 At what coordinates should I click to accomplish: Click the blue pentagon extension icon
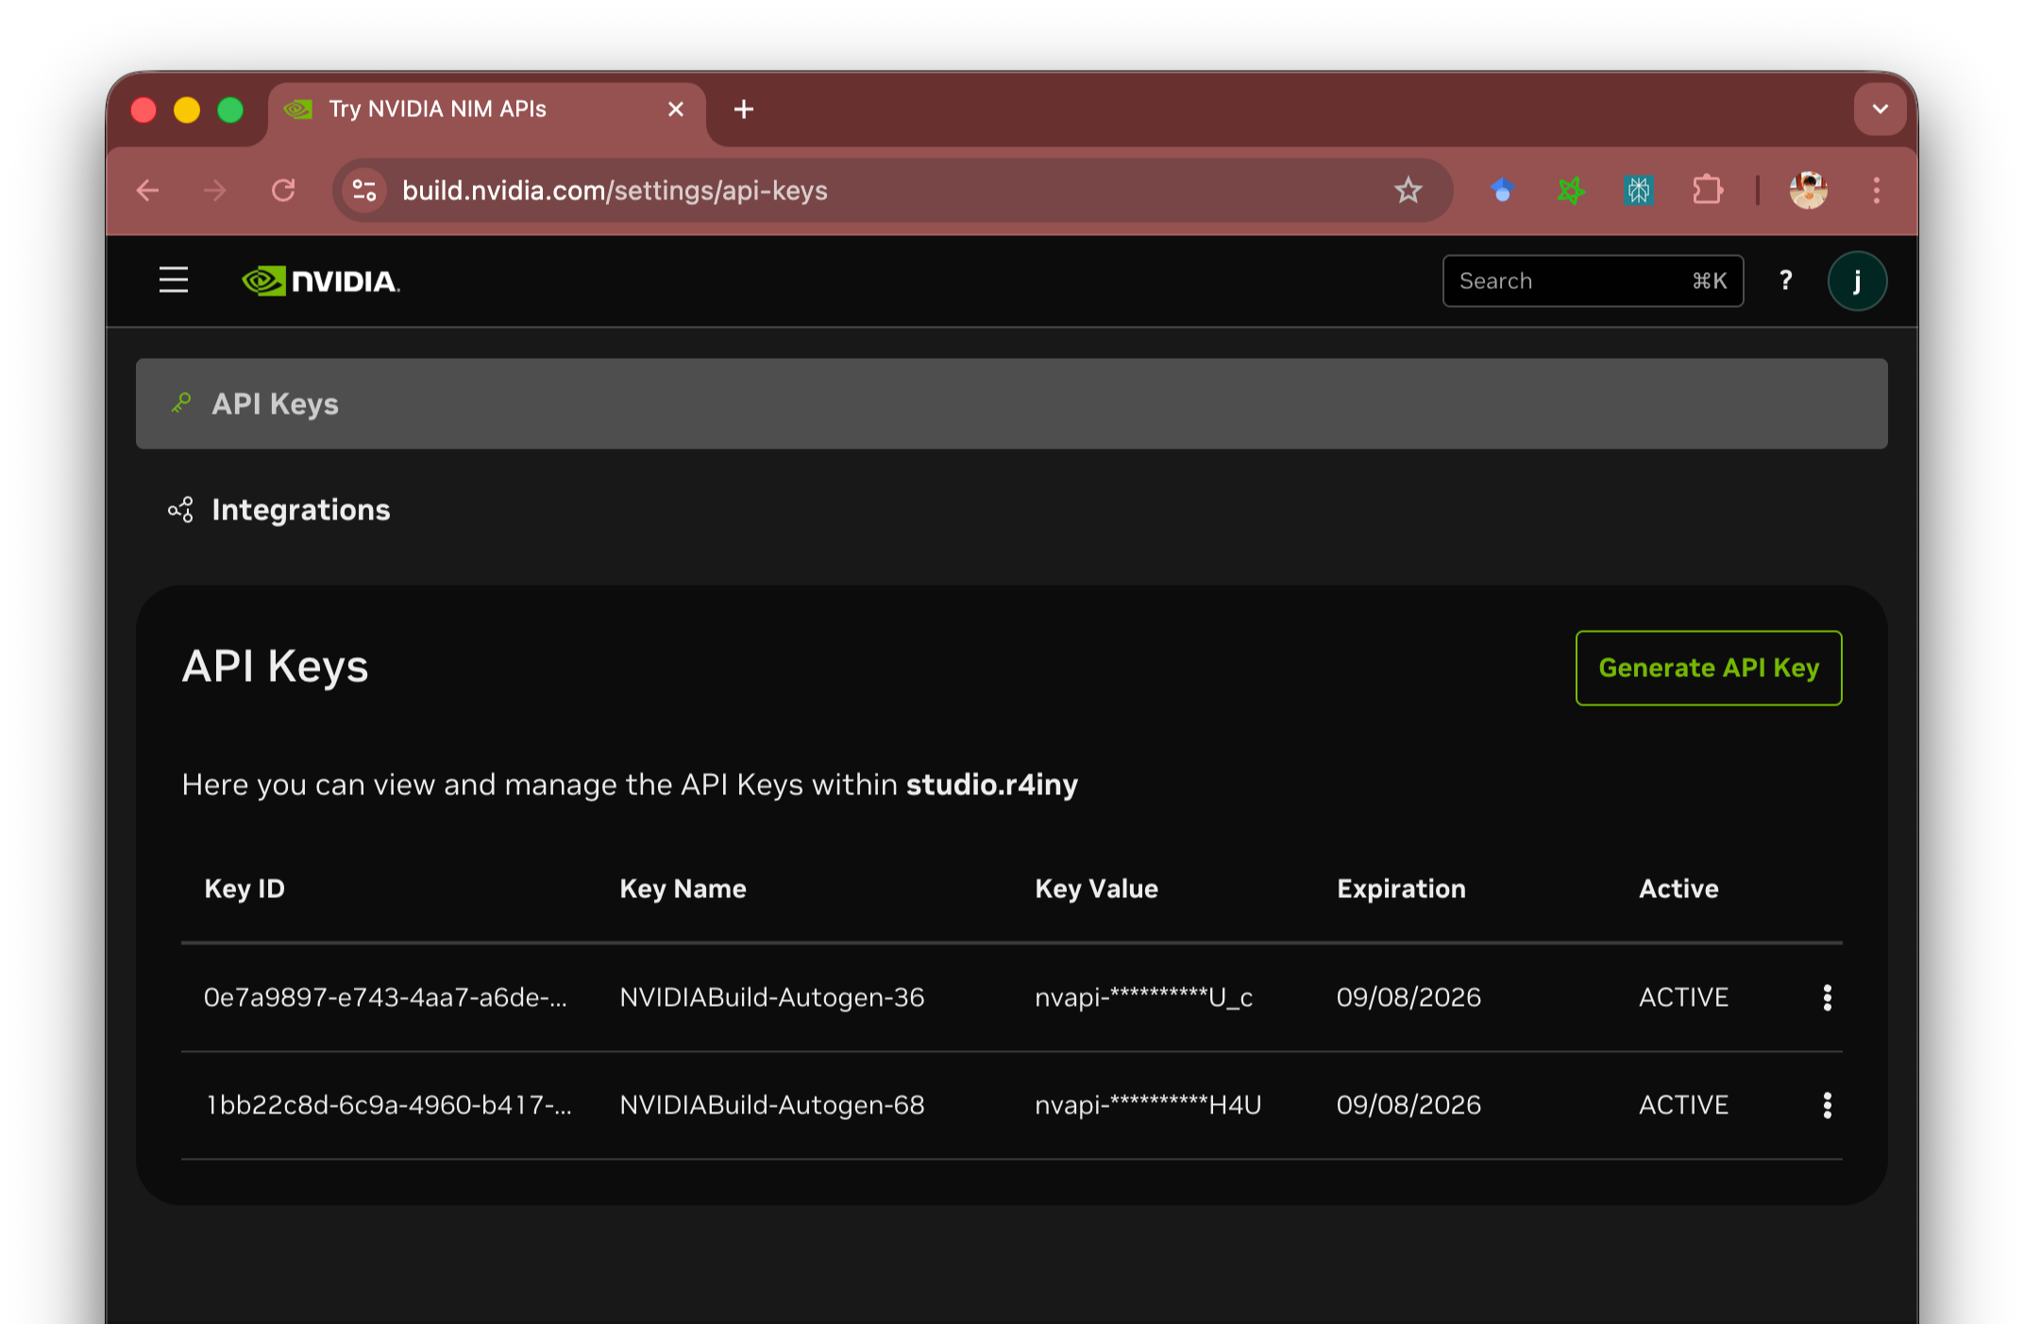pos(1502,191)
